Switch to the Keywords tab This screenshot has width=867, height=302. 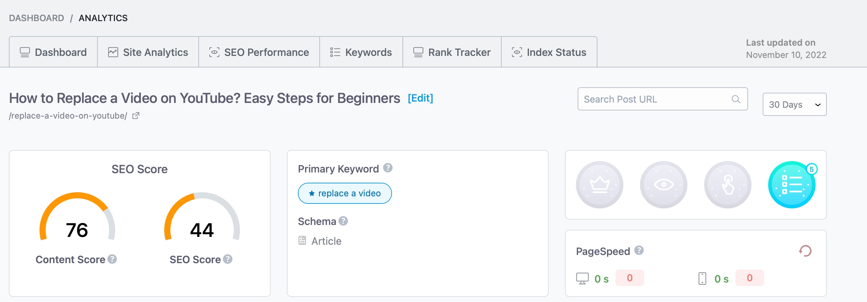[361, 52]
